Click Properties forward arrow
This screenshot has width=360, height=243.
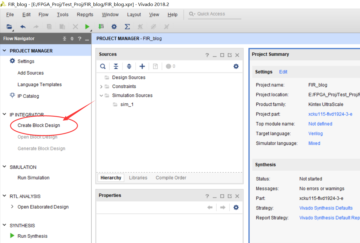[x=223, y=207]
